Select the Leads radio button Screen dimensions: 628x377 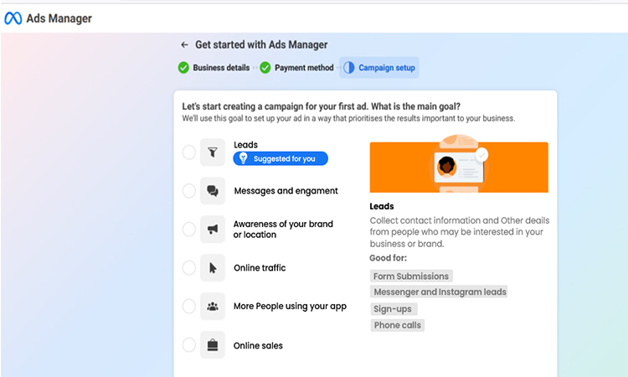coord(188,152)
